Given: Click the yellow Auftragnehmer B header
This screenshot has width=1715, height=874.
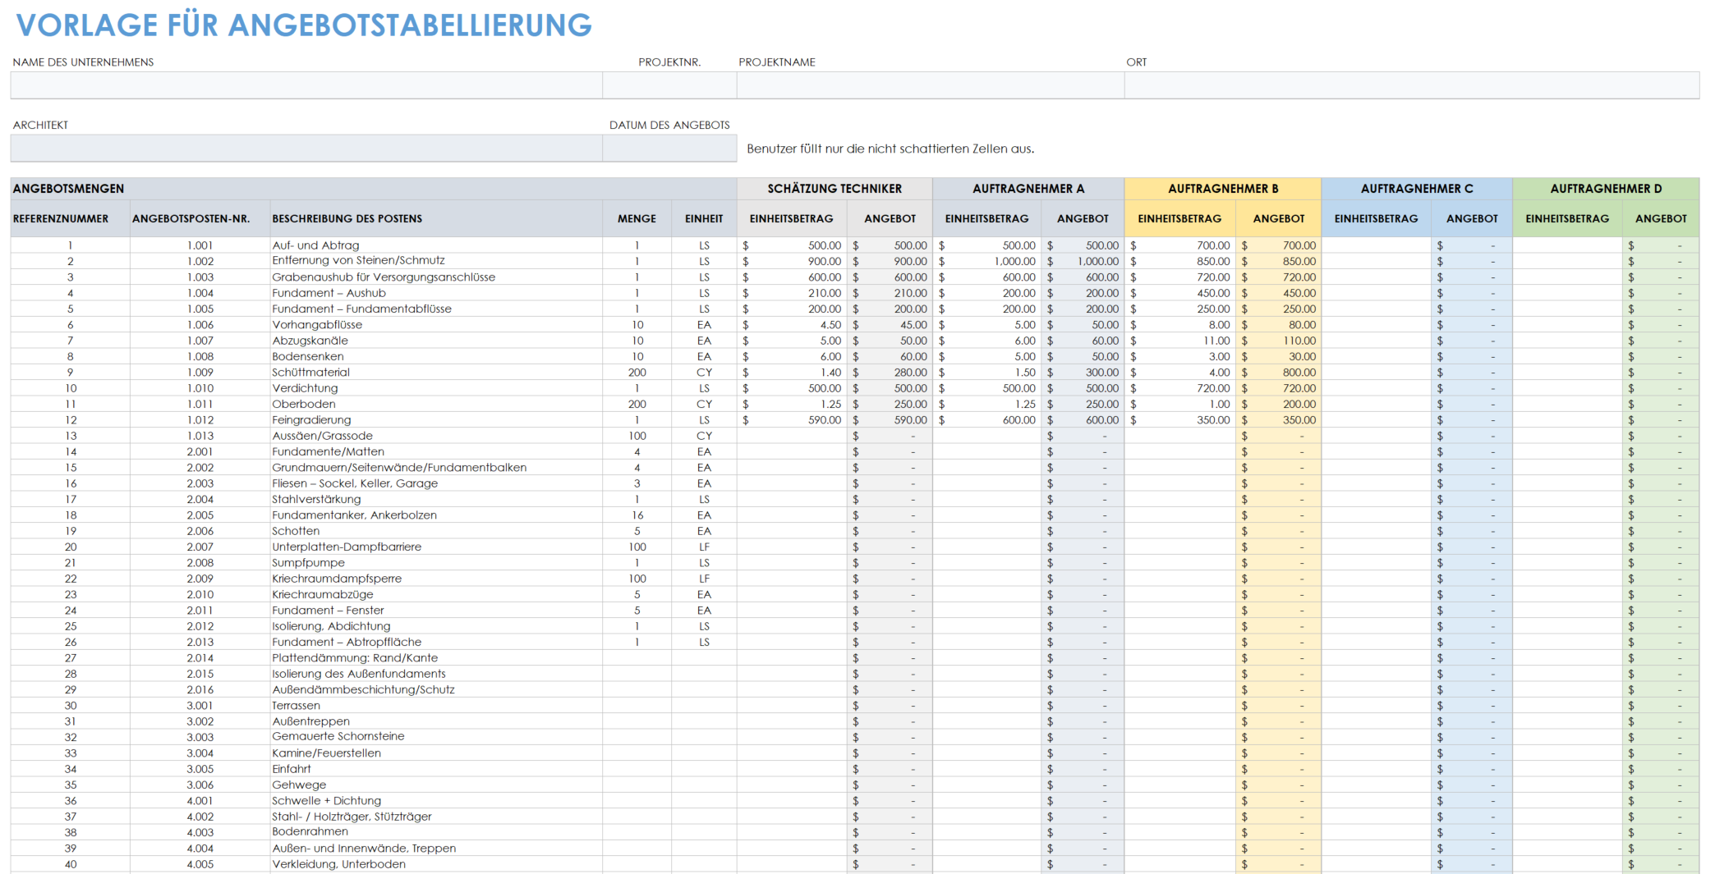Looking at the screenshot, I should point(1223,189).
